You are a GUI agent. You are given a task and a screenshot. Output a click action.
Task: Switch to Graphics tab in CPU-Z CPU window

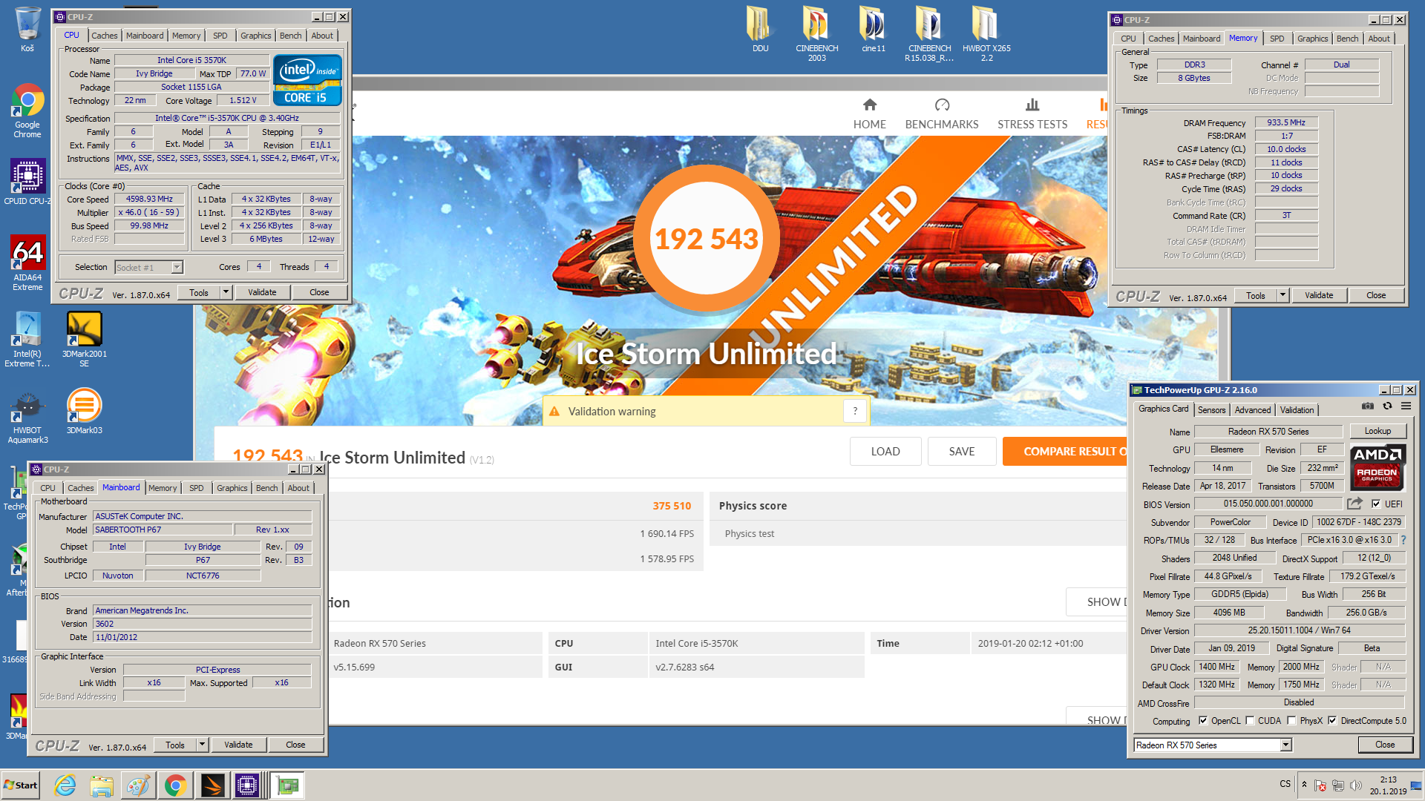pos(255,36)
